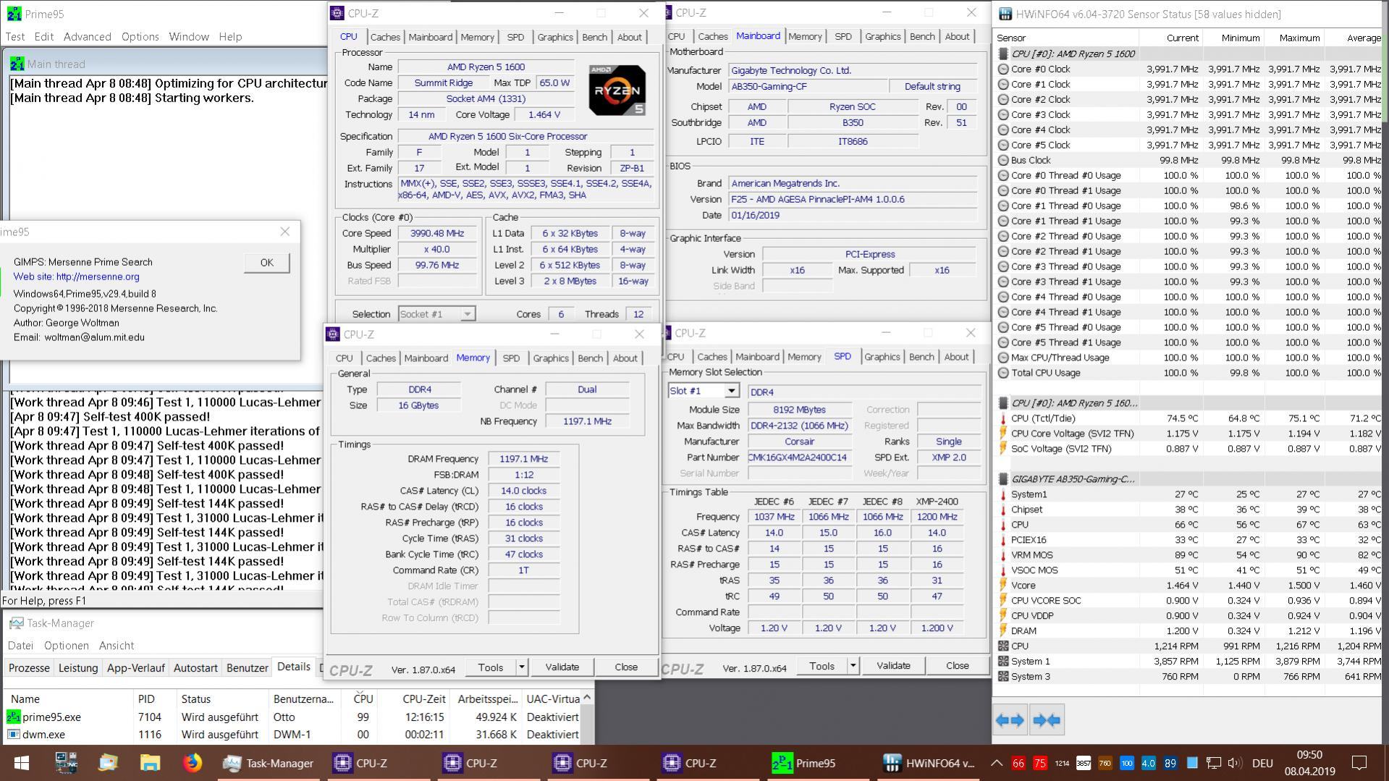Image resolution: width=1389 pixels, height=781 pixels.
Task: Click the Prime95 Main thread window icon
Action: coord(17,64)
